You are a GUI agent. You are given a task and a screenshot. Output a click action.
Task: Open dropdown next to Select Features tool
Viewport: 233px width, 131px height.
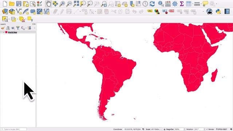[x=9, y=19]
